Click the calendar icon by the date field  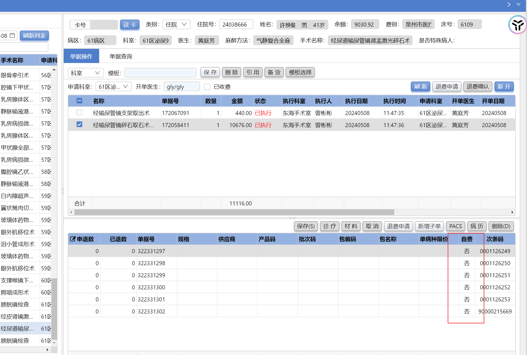(12, 35)
